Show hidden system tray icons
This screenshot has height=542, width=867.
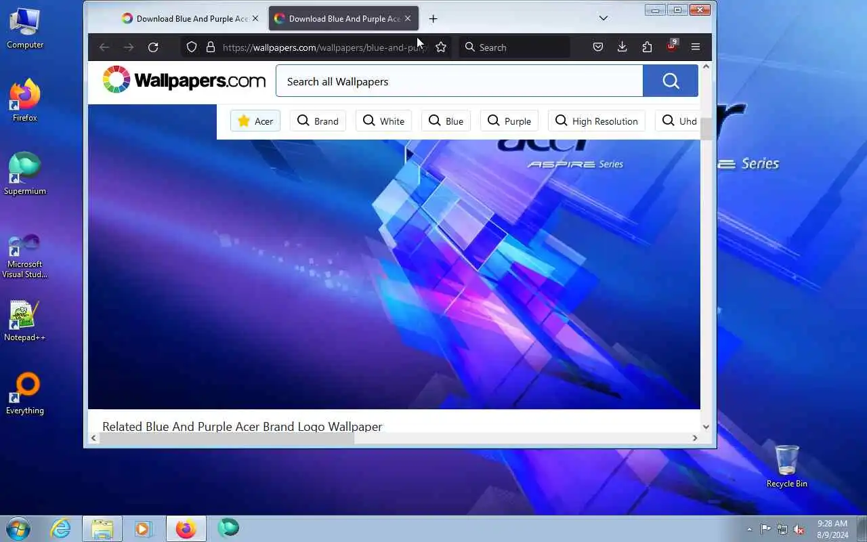(x=749, y=529)
